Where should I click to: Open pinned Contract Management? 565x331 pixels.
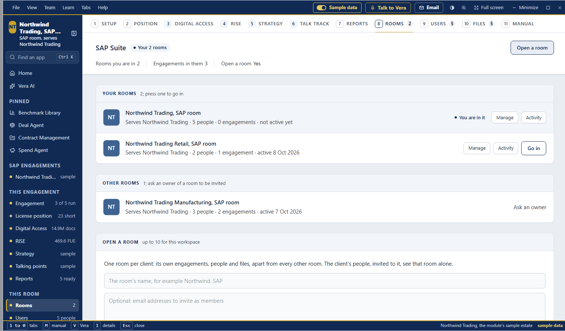43,138
